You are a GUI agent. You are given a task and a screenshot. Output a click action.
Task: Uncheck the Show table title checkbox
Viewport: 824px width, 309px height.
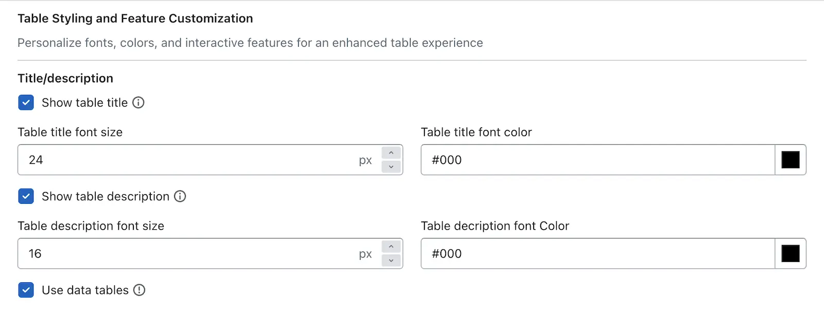point(26,102)
